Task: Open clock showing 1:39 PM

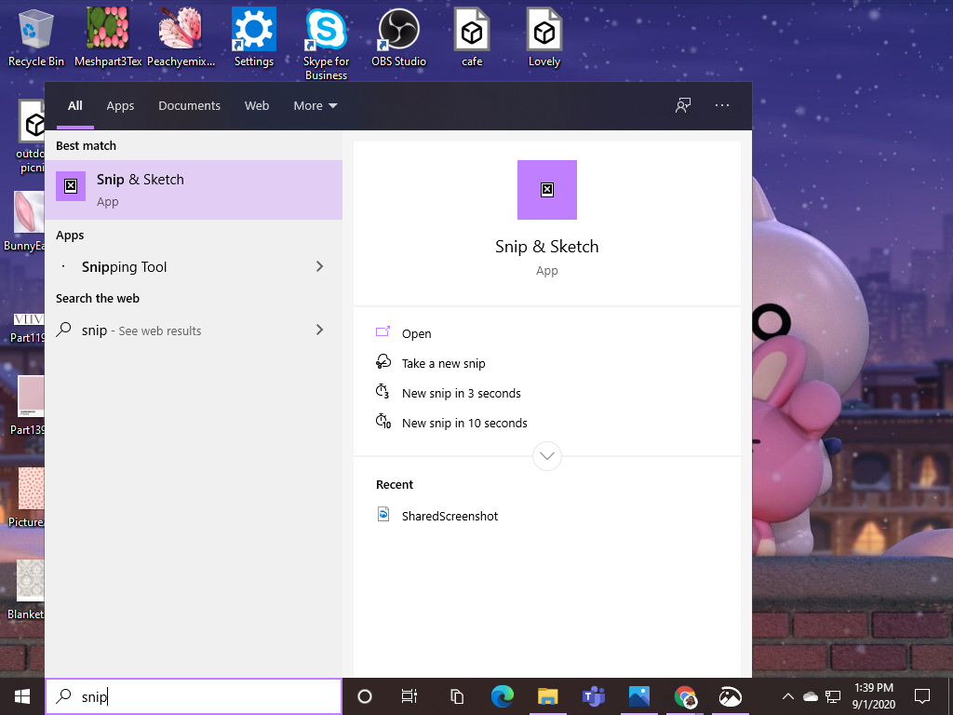Action: coord(873,696)
